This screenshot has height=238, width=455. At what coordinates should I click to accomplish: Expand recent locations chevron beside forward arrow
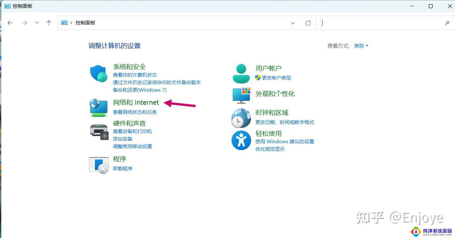click(x=37, y=23)
